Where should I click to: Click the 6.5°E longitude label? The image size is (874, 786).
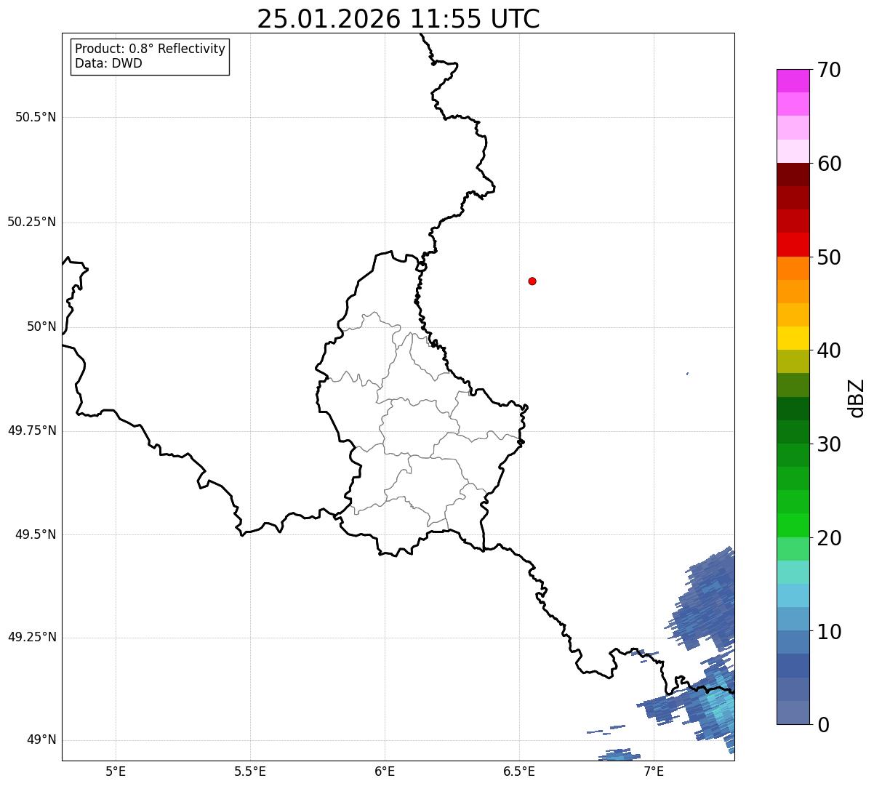519,771
